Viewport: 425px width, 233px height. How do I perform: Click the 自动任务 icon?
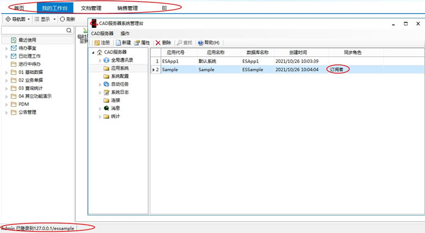coord(106,84)
